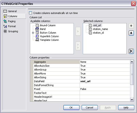Click the property grid scrollbar thumb
This screenshot has height=113, width=137.
pyautogui.click(x=132, y=74)
